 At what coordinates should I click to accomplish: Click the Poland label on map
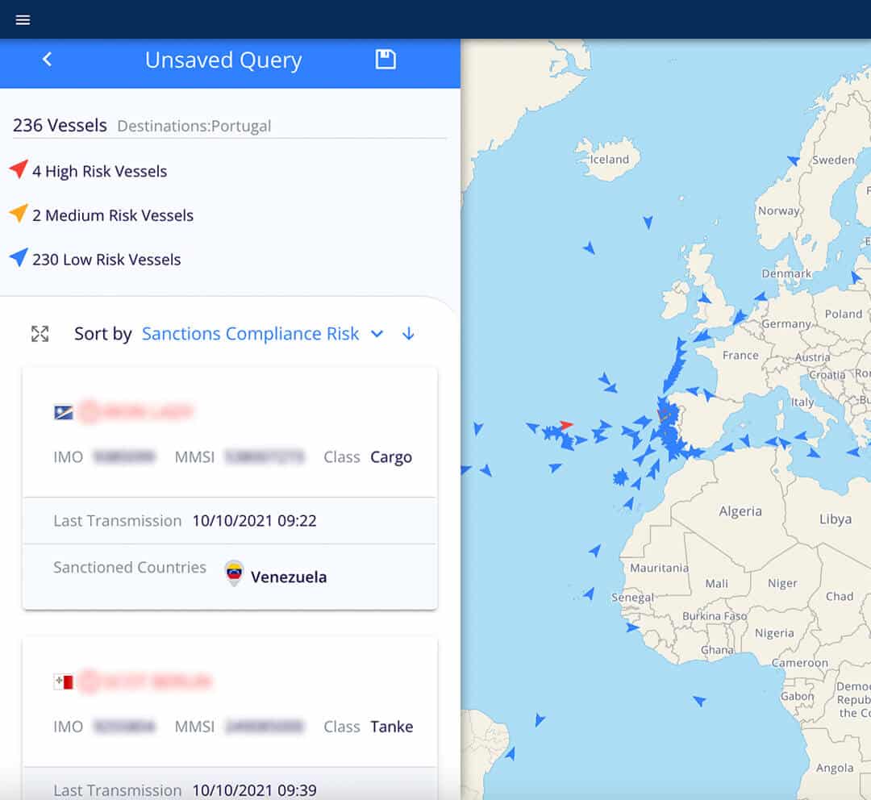[844, 314]
